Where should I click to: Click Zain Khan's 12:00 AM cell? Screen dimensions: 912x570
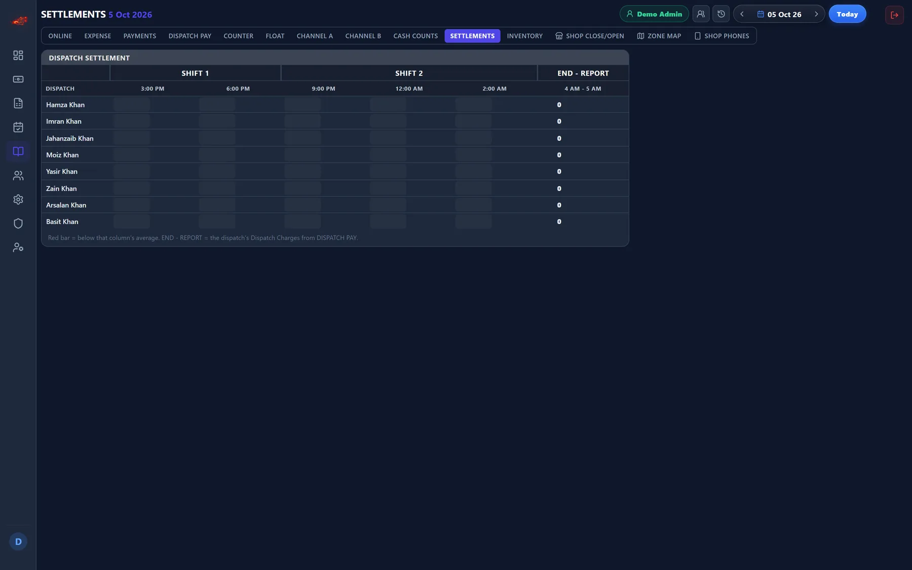click(388, 188)
